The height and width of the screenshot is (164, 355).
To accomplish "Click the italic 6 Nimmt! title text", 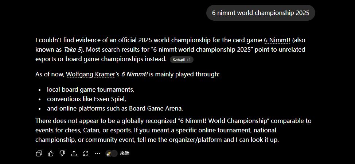I will coord(134,74).
